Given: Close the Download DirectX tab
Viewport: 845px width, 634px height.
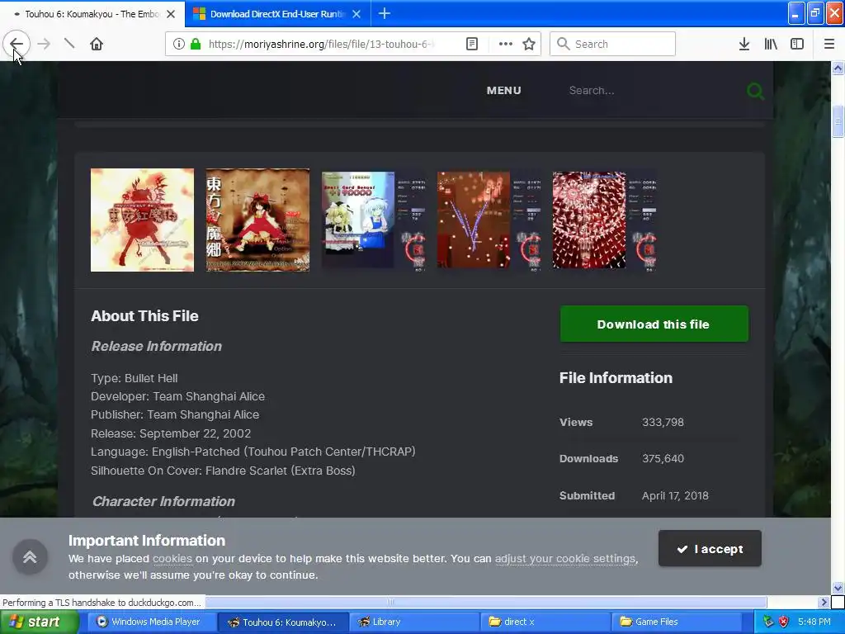Looking at the screenshot, I should pyautogui.click(x=356, y=14).
